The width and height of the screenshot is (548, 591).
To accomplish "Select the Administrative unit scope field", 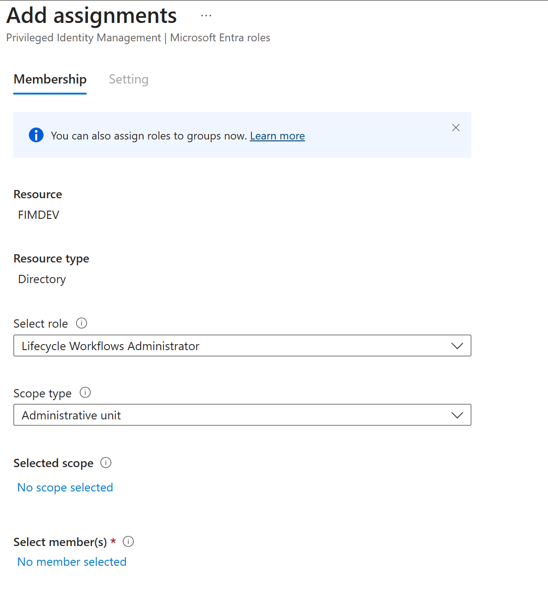I will 183,415.
